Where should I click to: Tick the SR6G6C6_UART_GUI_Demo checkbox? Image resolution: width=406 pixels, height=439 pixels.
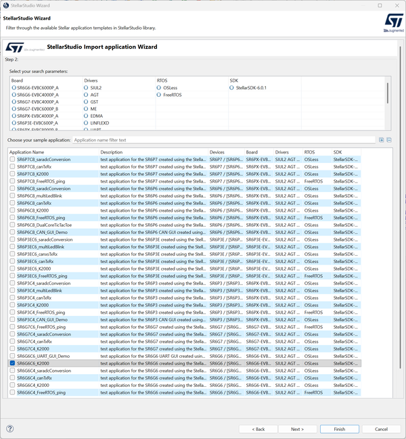(12, 356)
